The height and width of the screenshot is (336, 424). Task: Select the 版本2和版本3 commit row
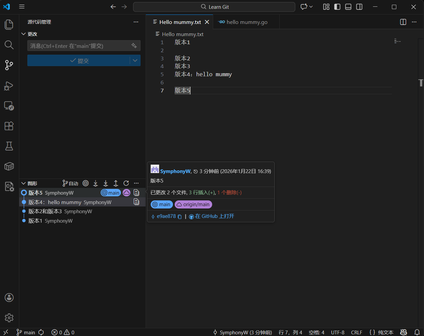pyautogui.click(x=82, y=212)
